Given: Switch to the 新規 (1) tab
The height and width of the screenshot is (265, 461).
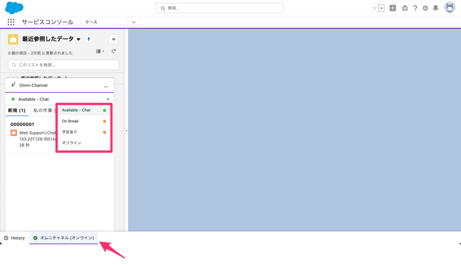Looking at the screenshot, I should 16,110.
